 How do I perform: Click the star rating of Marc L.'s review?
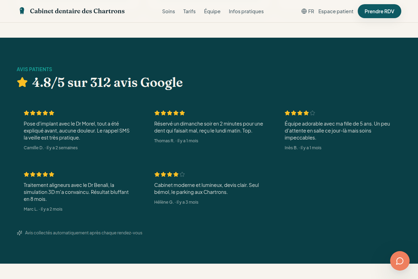39,174
